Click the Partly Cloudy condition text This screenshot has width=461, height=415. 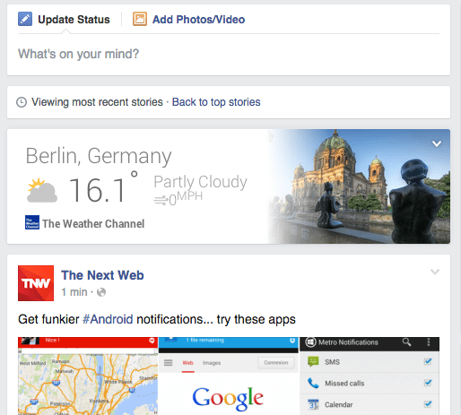coord(200,182)
